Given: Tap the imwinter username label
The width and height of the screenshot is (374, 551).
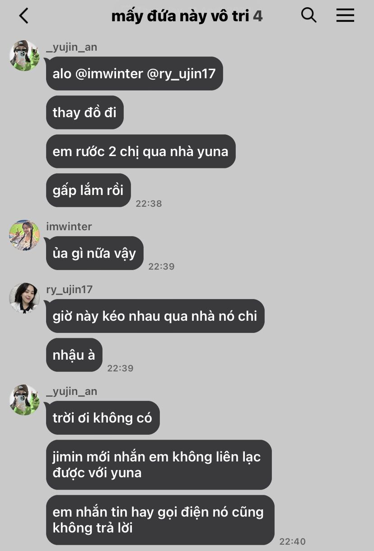Looking at the screenshot, I should click(69, 226).
